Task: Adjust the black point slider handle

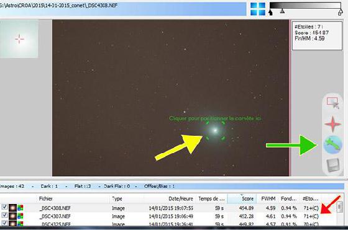Action: pyautogui.click(x=270, y=12)
